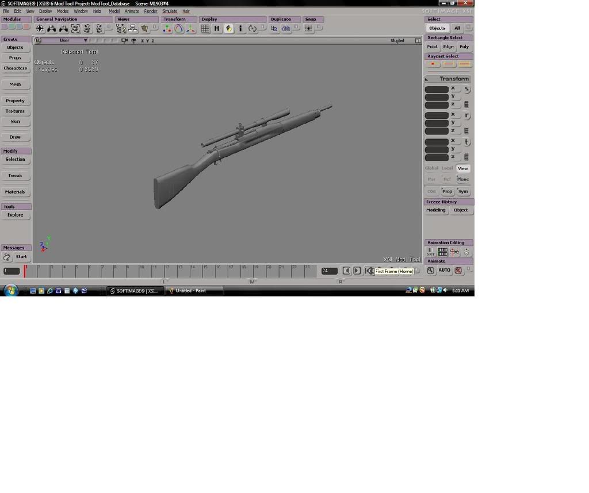Collapse the Transform panel triangle
This screenshot has width=589, height=493.
pyautogui.click(x=427, y=79)
